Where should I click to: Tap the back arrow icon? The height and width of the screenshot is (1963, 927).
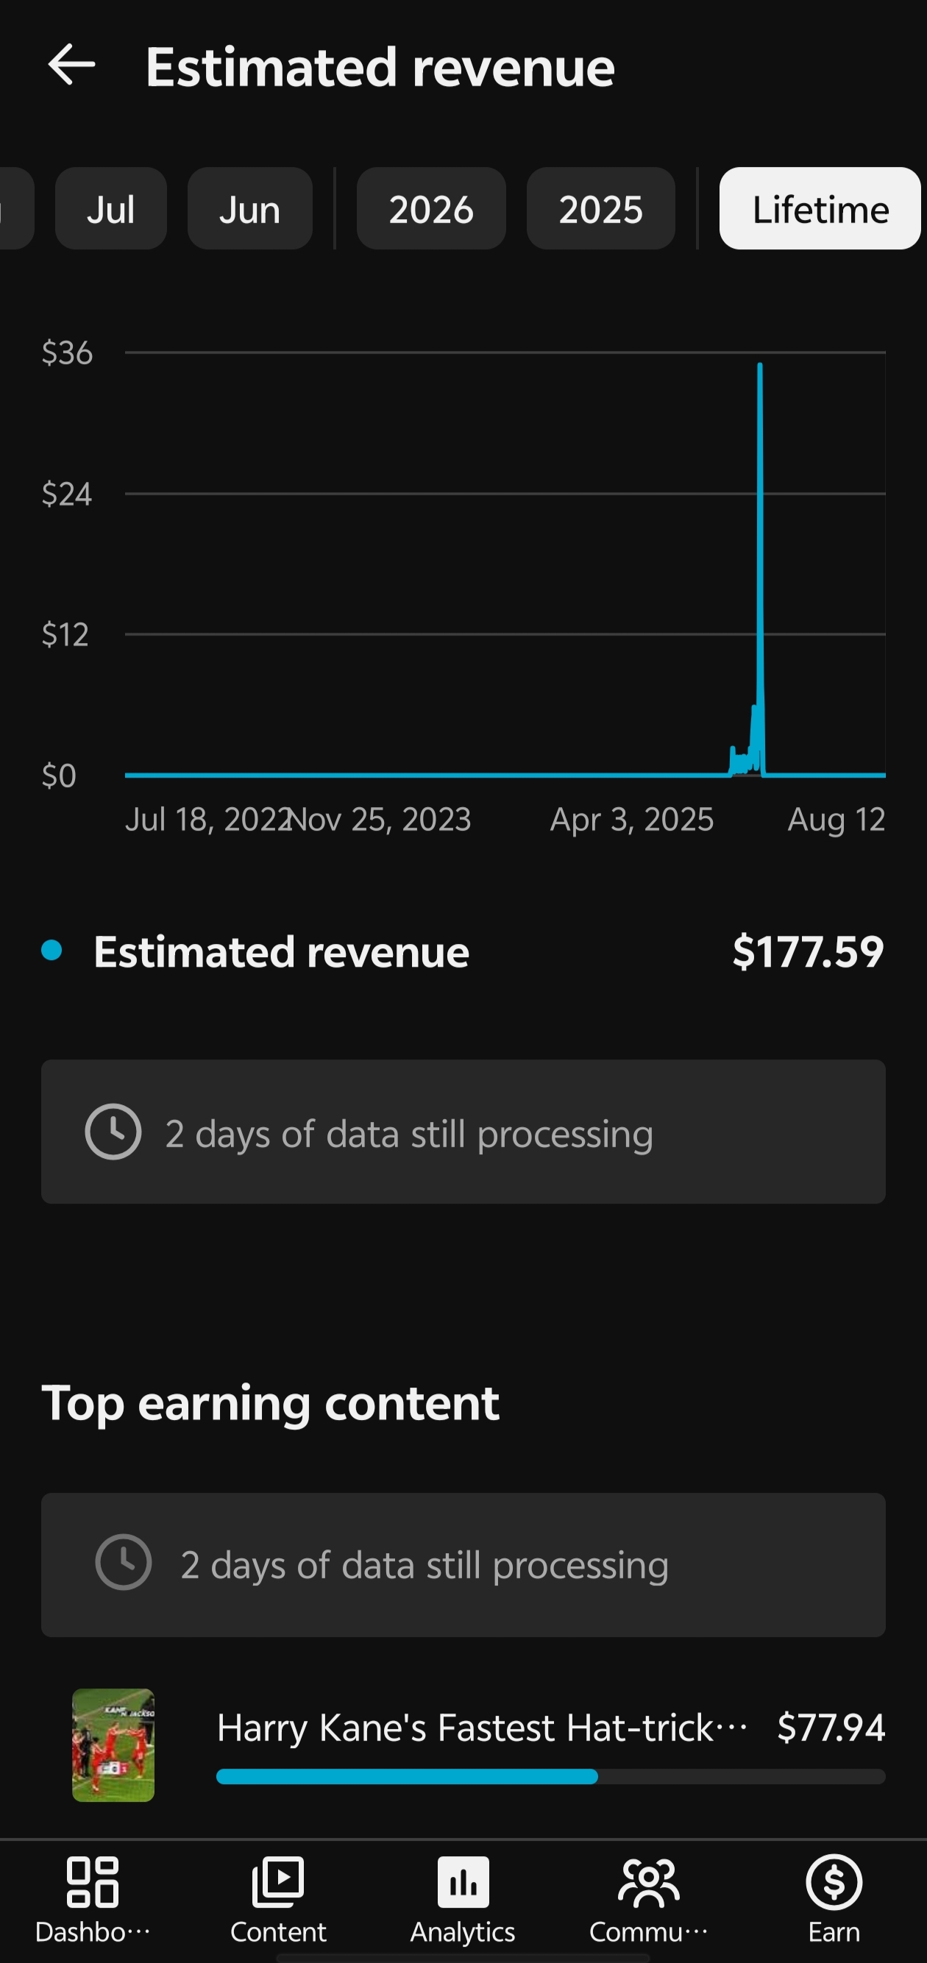pos(71,64)
